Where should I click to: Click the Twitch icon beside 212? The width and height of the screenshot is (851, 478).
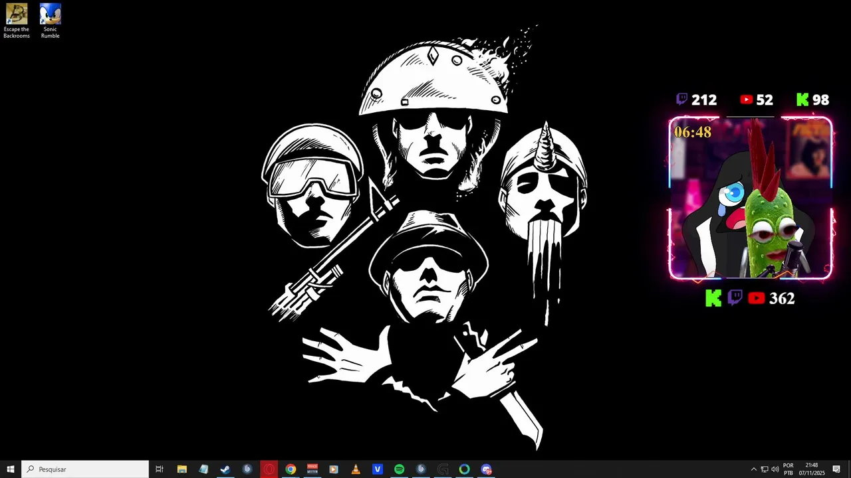click(681, 100)
